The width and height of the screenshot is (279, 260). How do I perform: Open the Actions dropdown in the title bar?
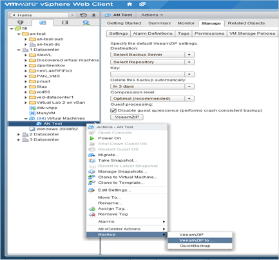tap(152, 15)
